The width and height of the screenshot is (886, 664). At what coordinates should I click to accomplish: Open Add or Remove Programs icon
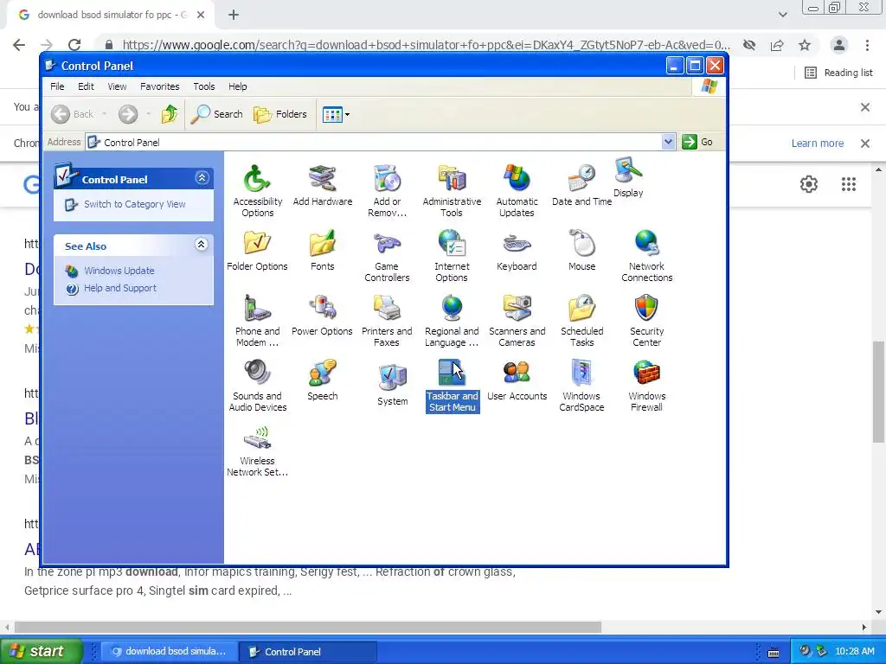click(387, 191)
